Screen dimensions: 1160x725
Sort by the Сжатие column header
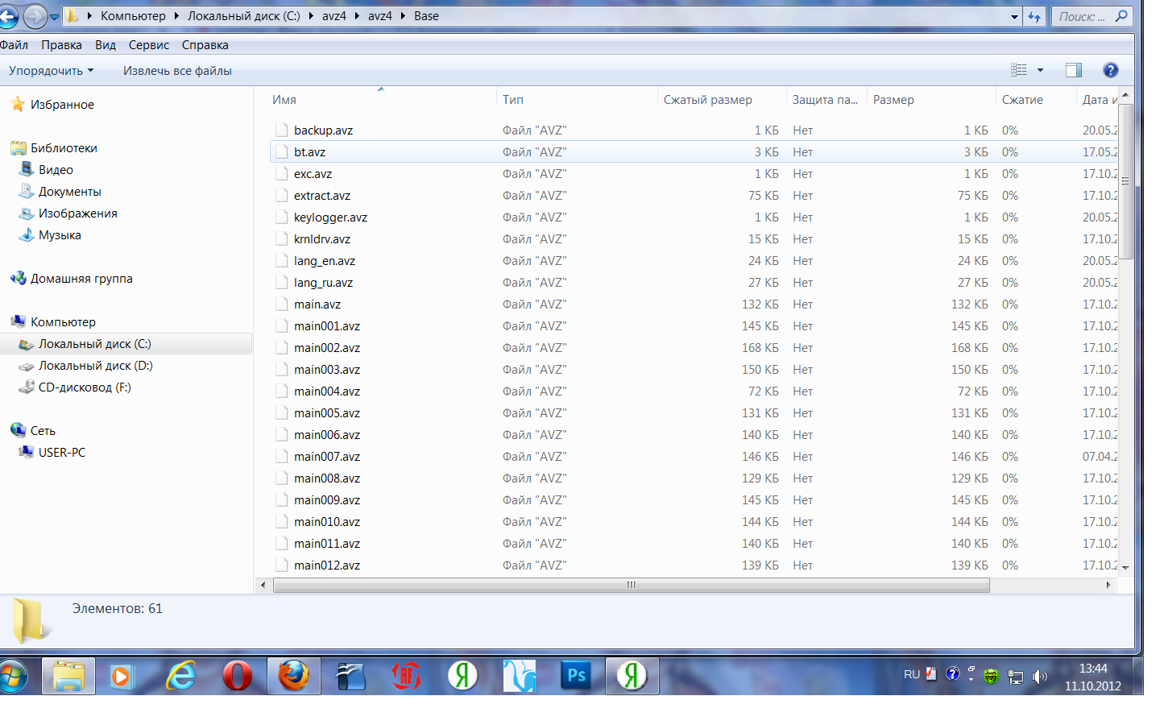(1036, 99)
